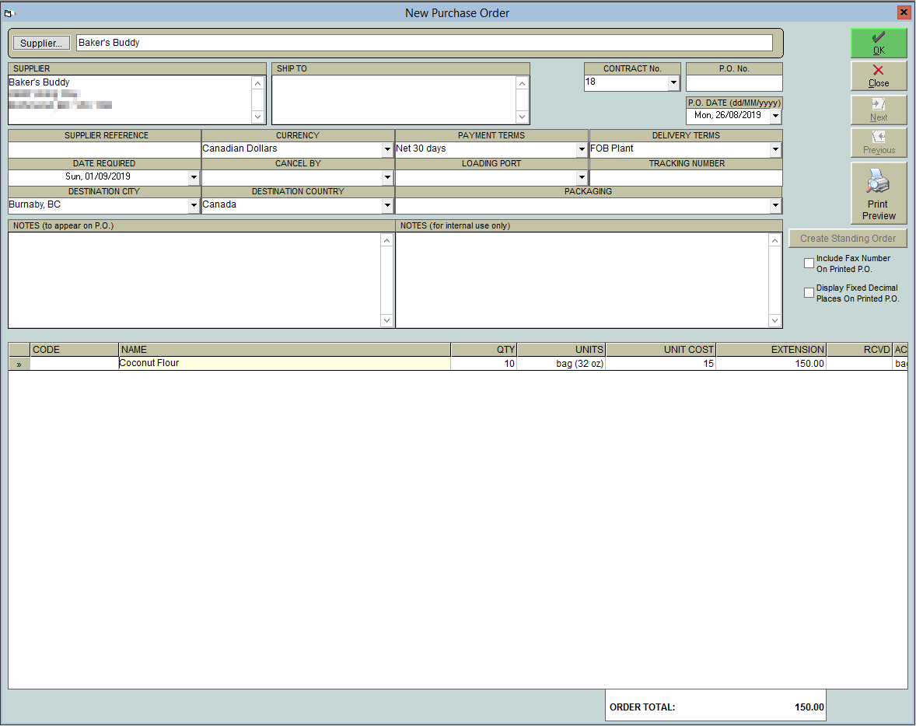The image size is (916, 726).
Task: Click the row marker arrow beside Coconut Flour
Action: (19, 364)
